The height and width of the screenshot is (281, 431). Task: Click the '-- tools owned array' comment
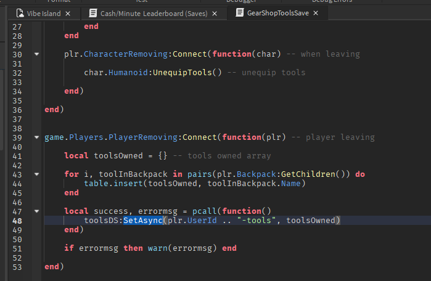pos(222,156)
